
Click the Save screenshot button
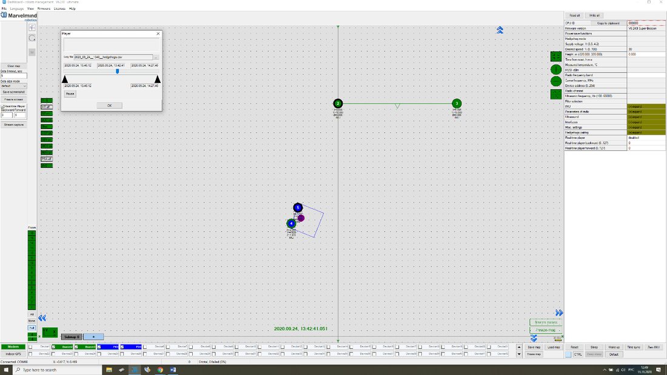(13, 92)
